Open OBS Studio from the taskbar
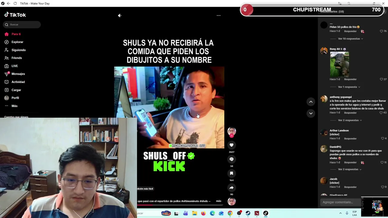The image size is (388, 218). coord(239,213)
